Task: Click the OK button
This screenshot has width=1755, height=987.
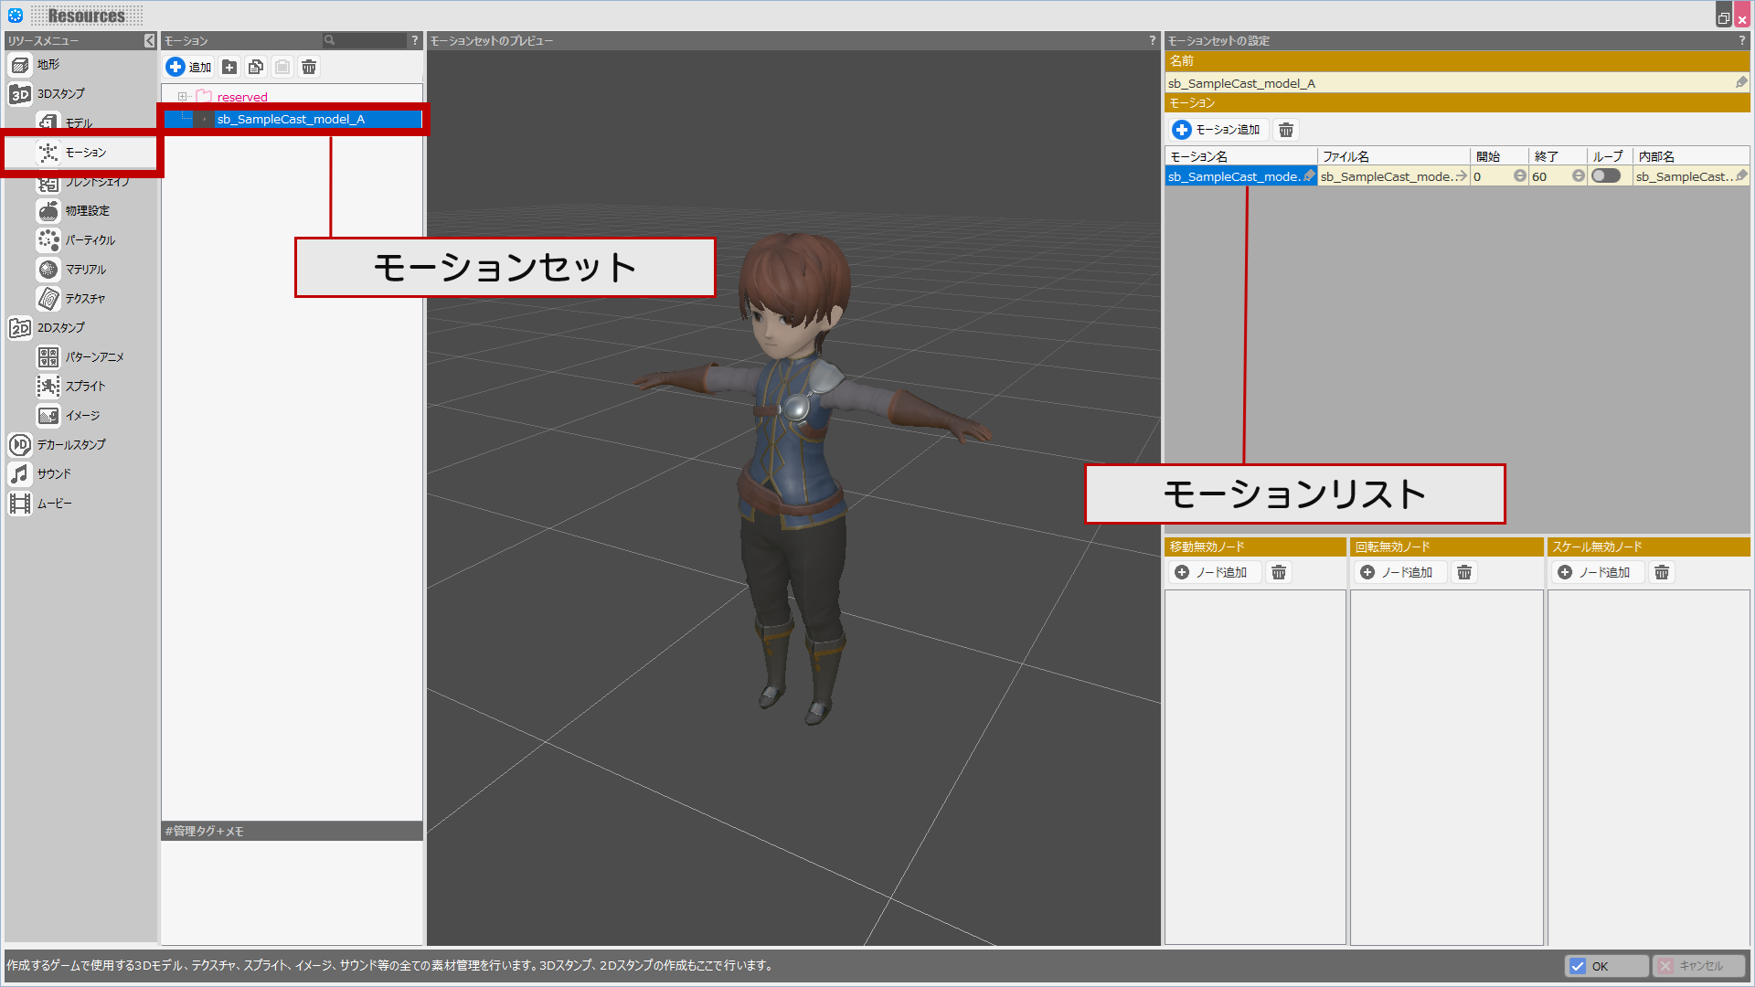Action: pos(1606,966)
